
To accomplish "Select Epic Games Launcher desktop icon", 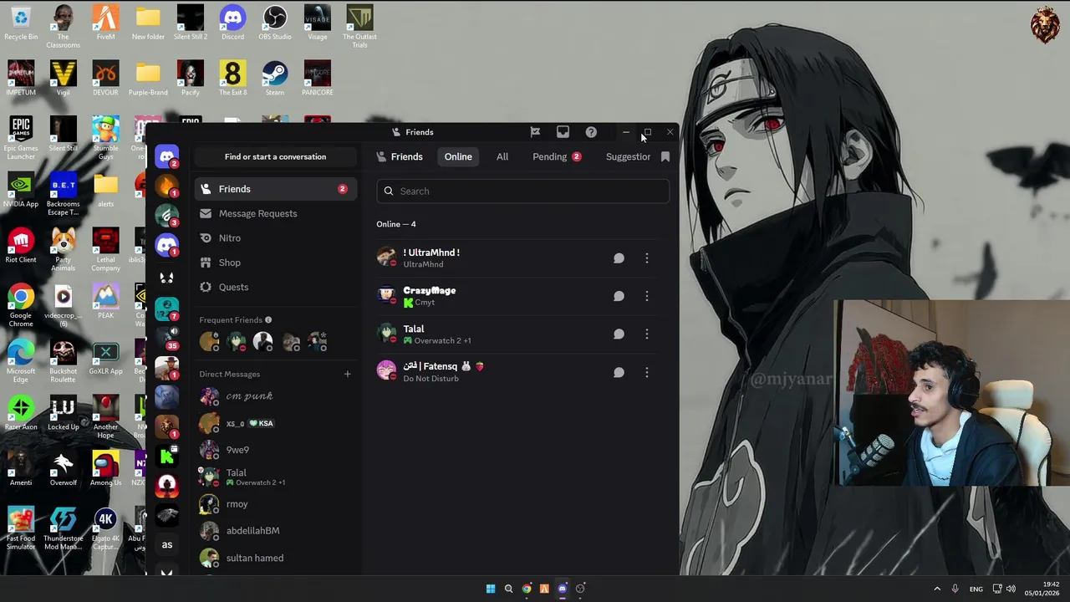I will [x=21, y=139].
